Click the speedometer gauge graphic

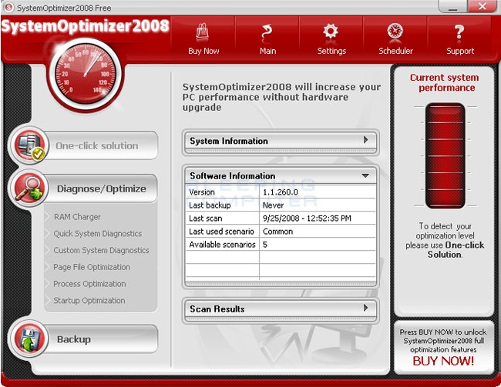[86, 75]
